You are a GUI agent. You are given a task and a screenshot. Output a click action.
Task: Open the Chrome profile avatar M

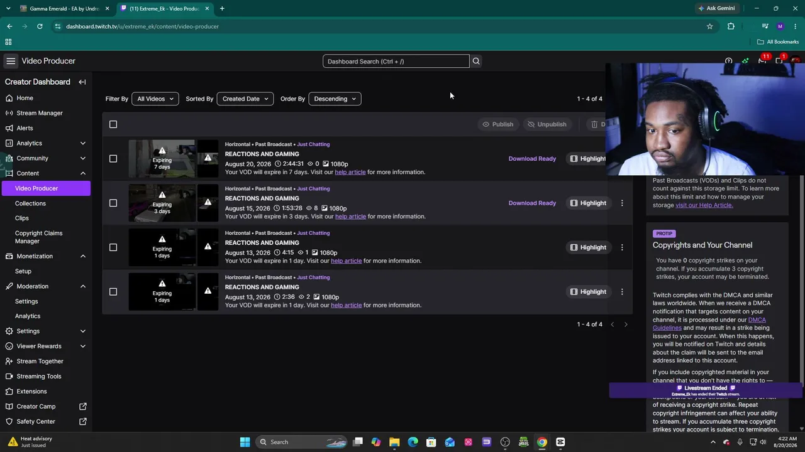click(x=780, y=26)
